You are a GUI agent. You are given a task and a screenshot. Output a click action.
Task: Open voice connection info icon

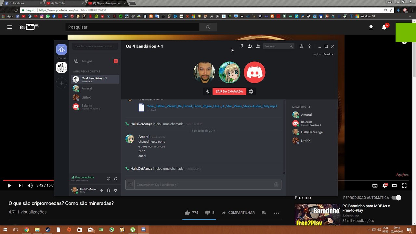click(109, 179)
